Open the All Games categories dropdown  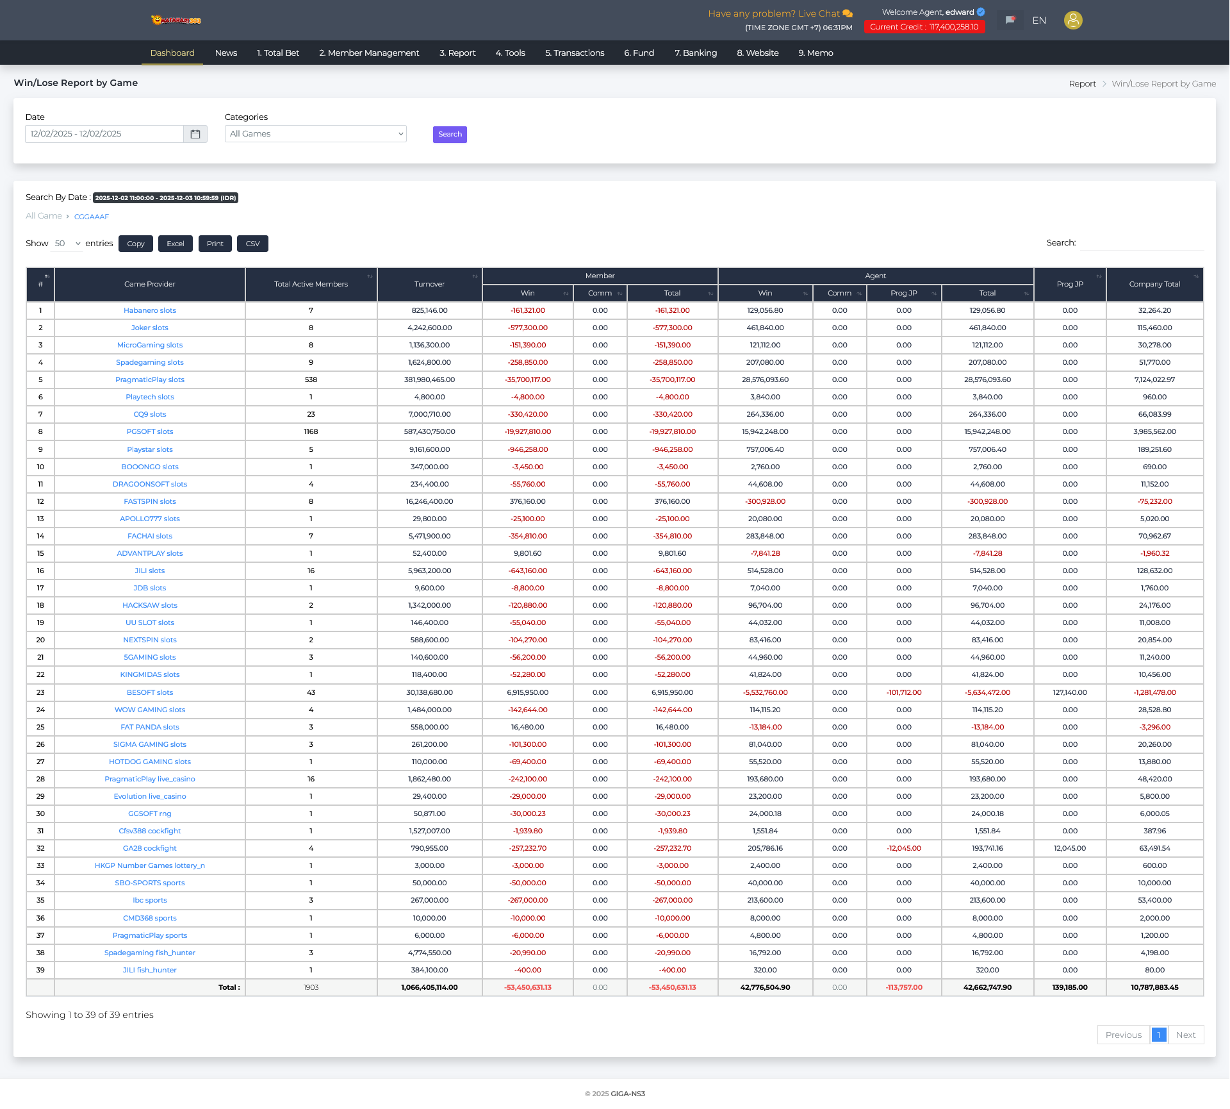tap(315, 134)
